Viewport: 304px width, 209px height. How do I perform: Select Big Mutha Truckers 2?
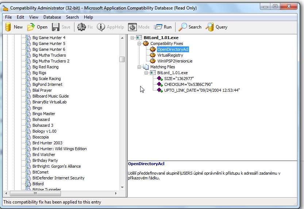[x=51, y=61]
